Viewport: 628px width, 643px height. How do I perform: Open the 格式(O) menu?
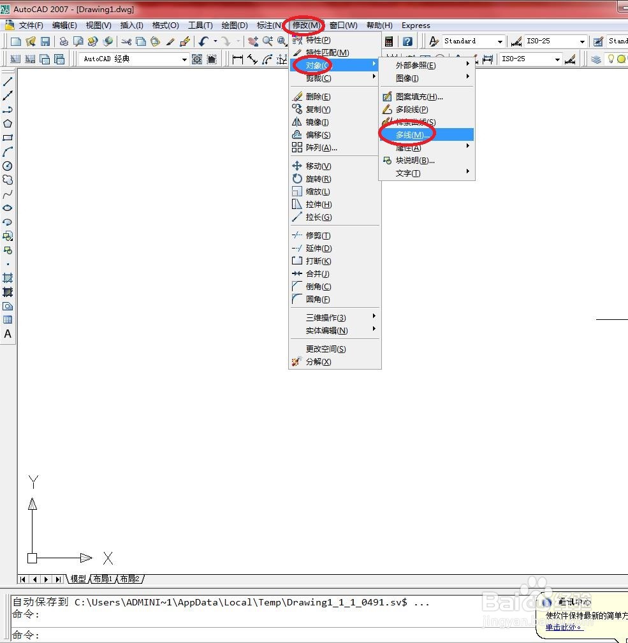click(165, 25)
